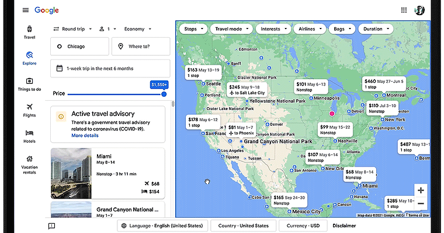Click the $460 May 27–Jun 5 Montreal label
The width and height of the screenshot is (444, 233).
[x=384, y=84]
